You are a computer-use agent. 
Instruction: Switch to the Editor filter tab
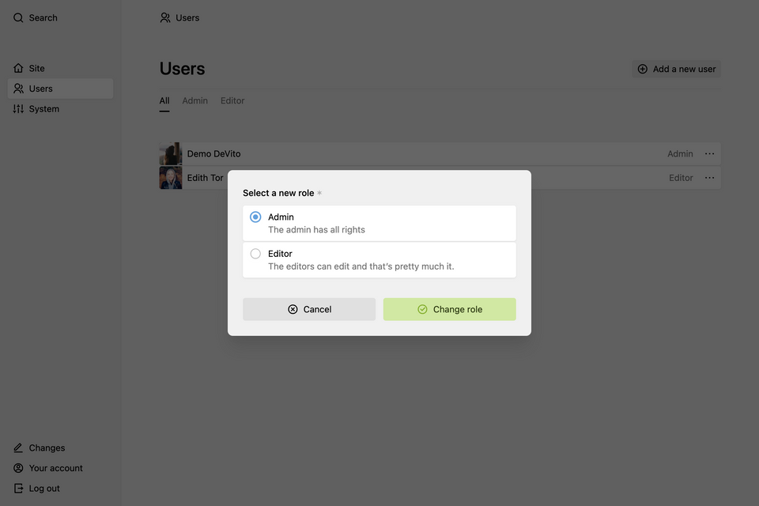(232, 100)
